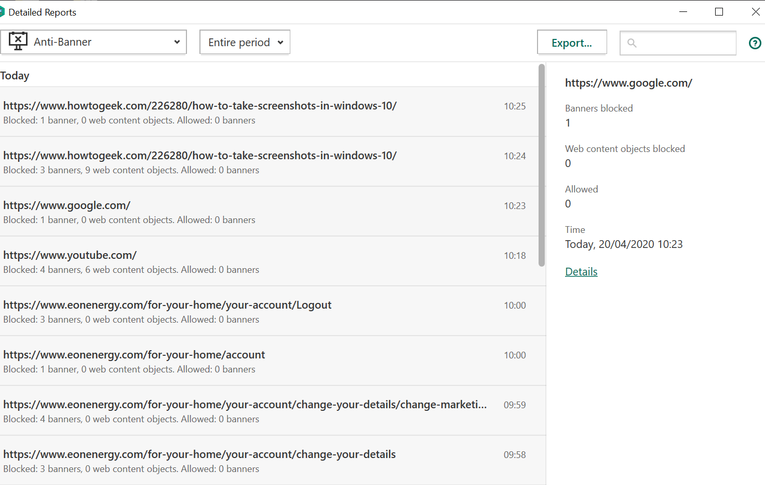The width and height of the screenshot is (765, 485).
Task: Open the help question mark icon
Action: (x=755, y=43)
